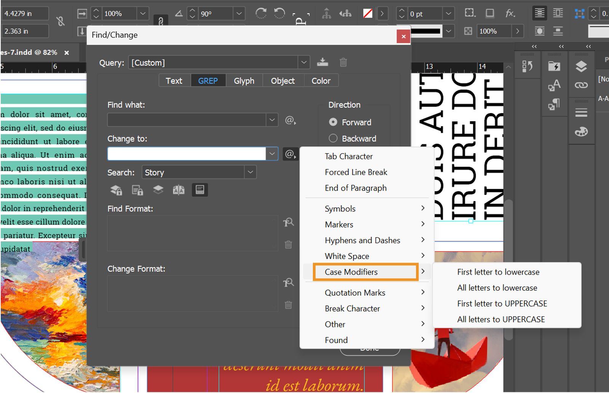Select Forward search direction
Screen dimensions: 609x393
[333, 122]
